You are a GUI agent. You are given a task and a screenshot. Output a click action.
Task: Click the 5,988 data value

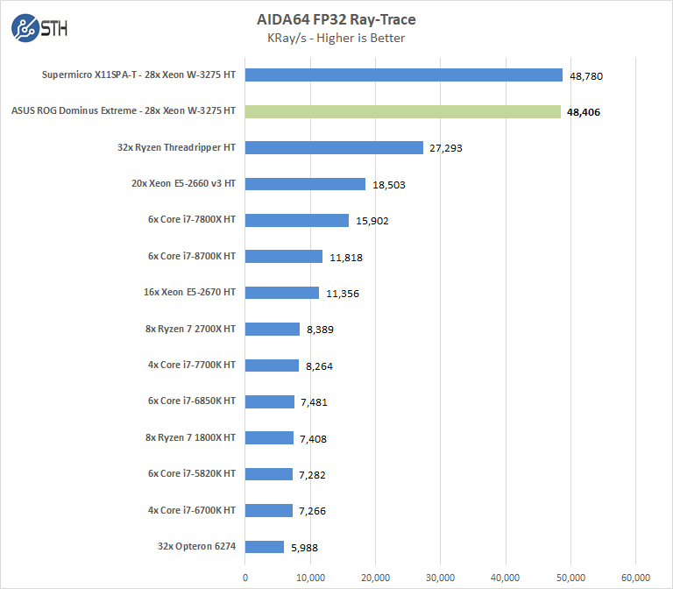[x=304, y=548]
